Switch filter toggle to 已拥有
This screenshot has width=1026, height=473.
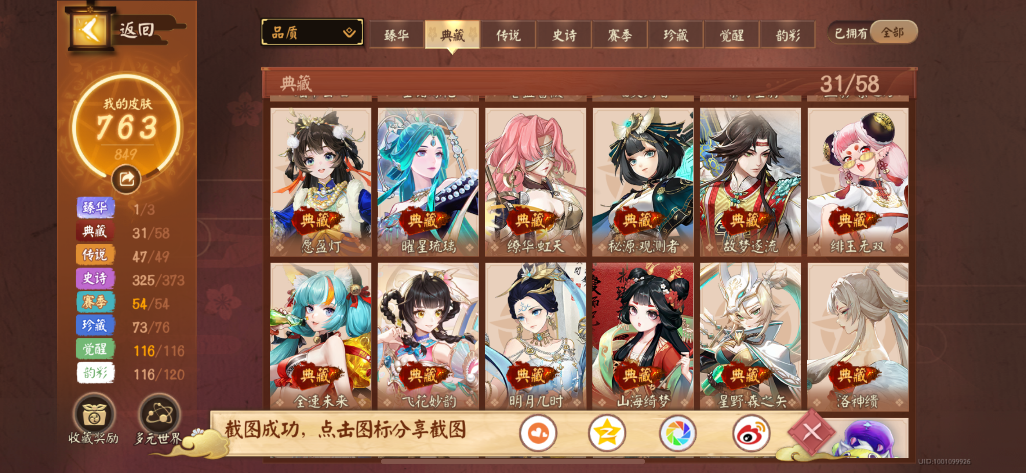coord(850,33)
